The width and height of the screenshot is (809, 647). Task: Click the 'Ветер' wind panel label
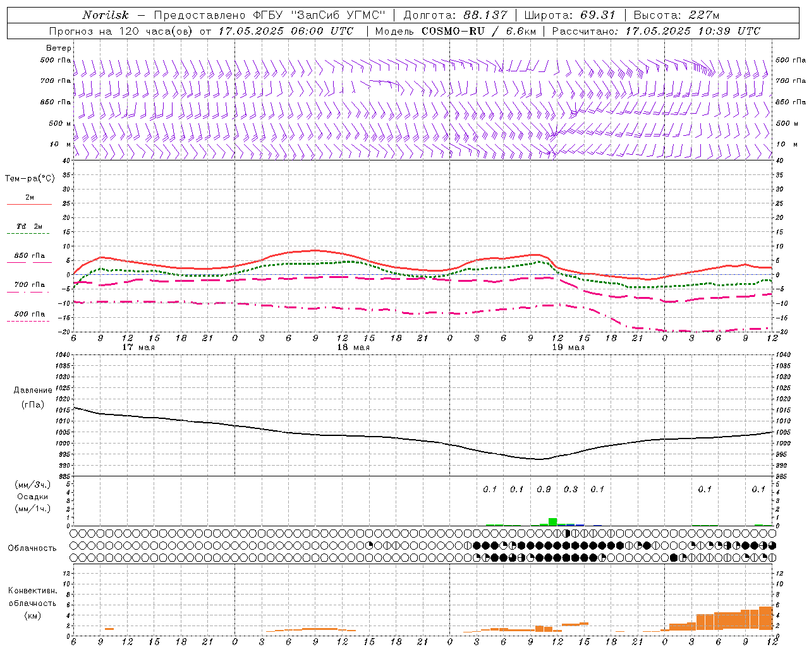click(59, 48)
